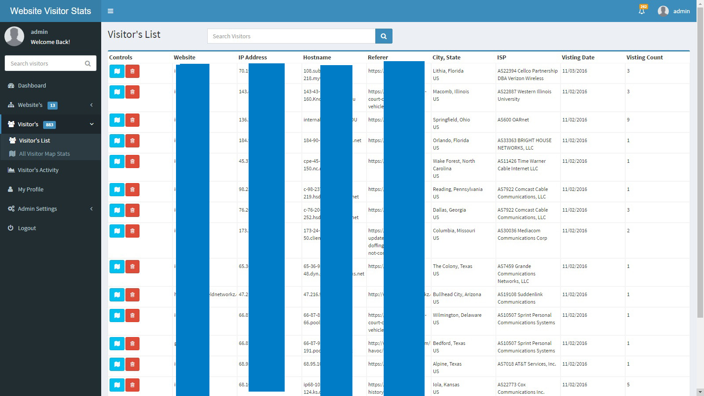Expand the Website's submenu chevron
704x396 pixels.
click(92, 105)
